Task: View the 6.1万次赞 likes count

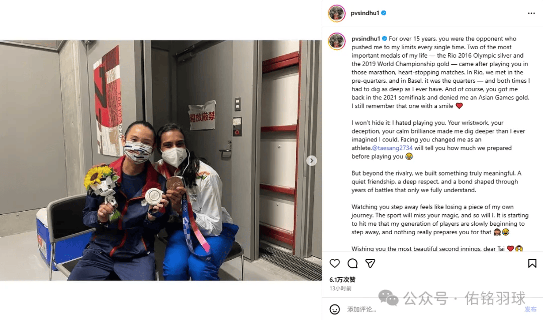Action: pyautogui.click(x=342, y=279)
